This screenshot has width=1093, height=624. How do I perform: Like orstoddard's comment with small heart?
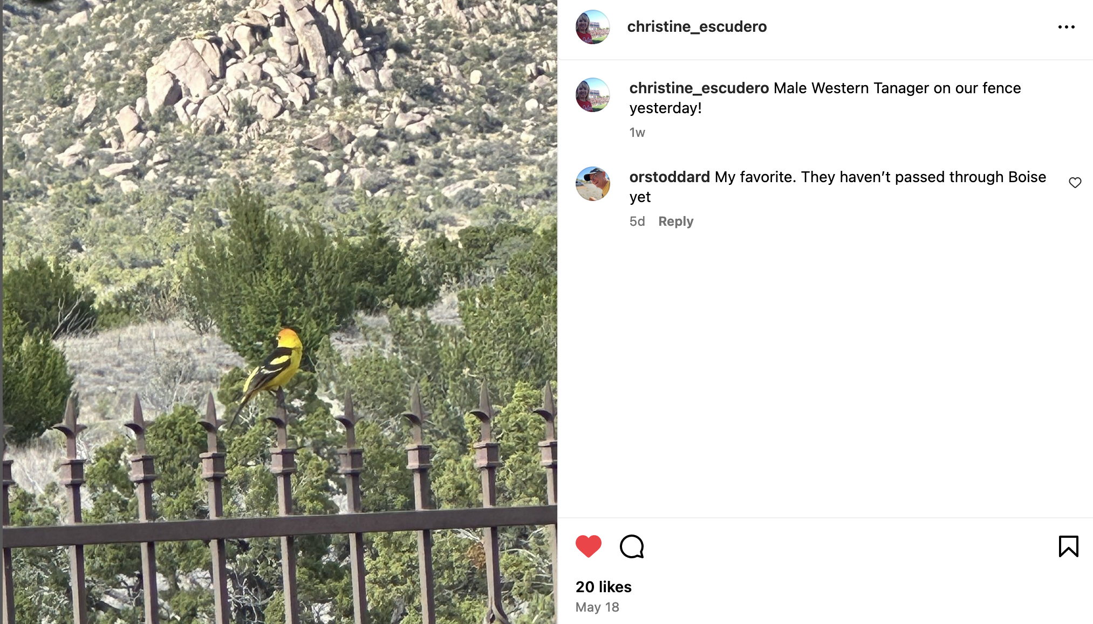pos(1075,183)
